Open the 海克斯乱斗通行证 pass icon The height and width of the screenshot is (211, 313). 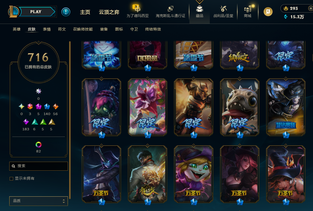[170, 12]
